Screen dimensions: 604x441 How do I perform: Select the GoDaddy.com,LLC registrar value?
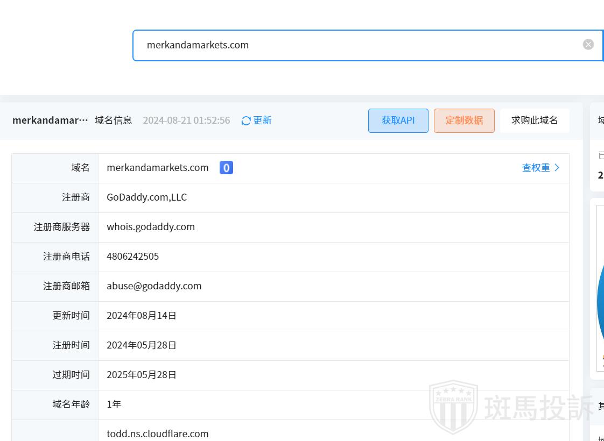click(146, 197)
